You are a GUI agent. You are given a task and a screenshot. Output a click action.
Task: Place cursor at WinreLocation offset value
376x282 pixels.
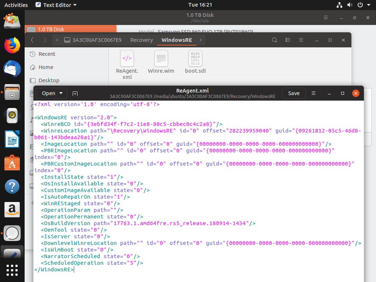(x=250, y=131)
